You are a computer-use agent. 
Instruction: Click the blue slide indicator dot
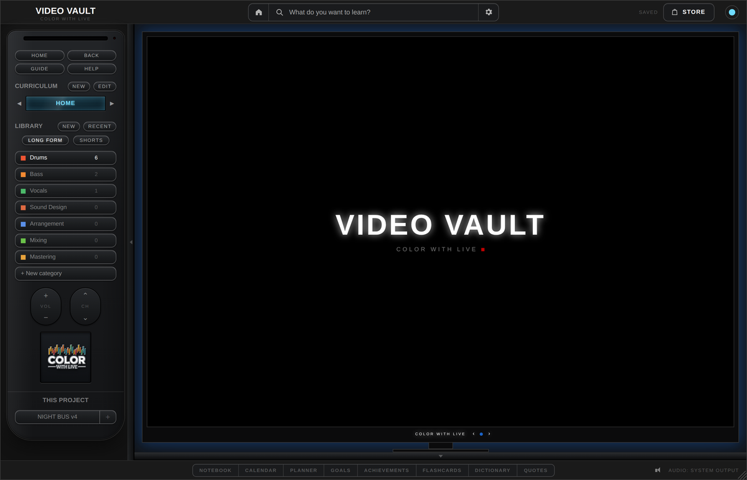click(x=481, y=434)
